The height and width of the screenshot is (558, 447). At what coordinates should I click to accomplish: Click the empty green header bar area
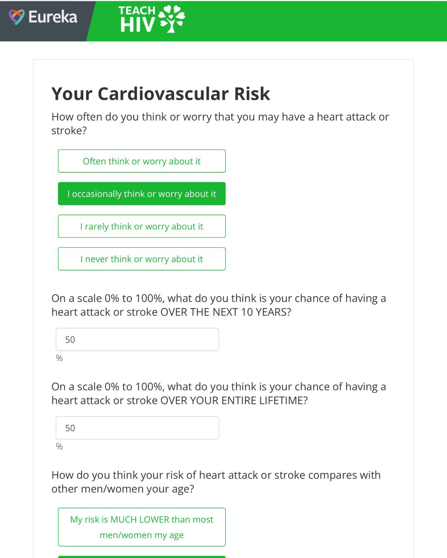point(315,21)
